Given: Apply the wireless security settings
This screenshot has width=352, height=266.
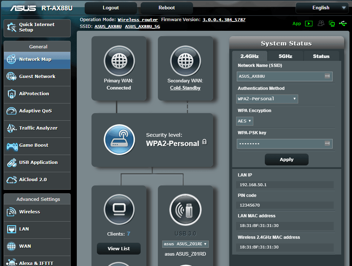Looking at the screenshot, I should (286, 159).
